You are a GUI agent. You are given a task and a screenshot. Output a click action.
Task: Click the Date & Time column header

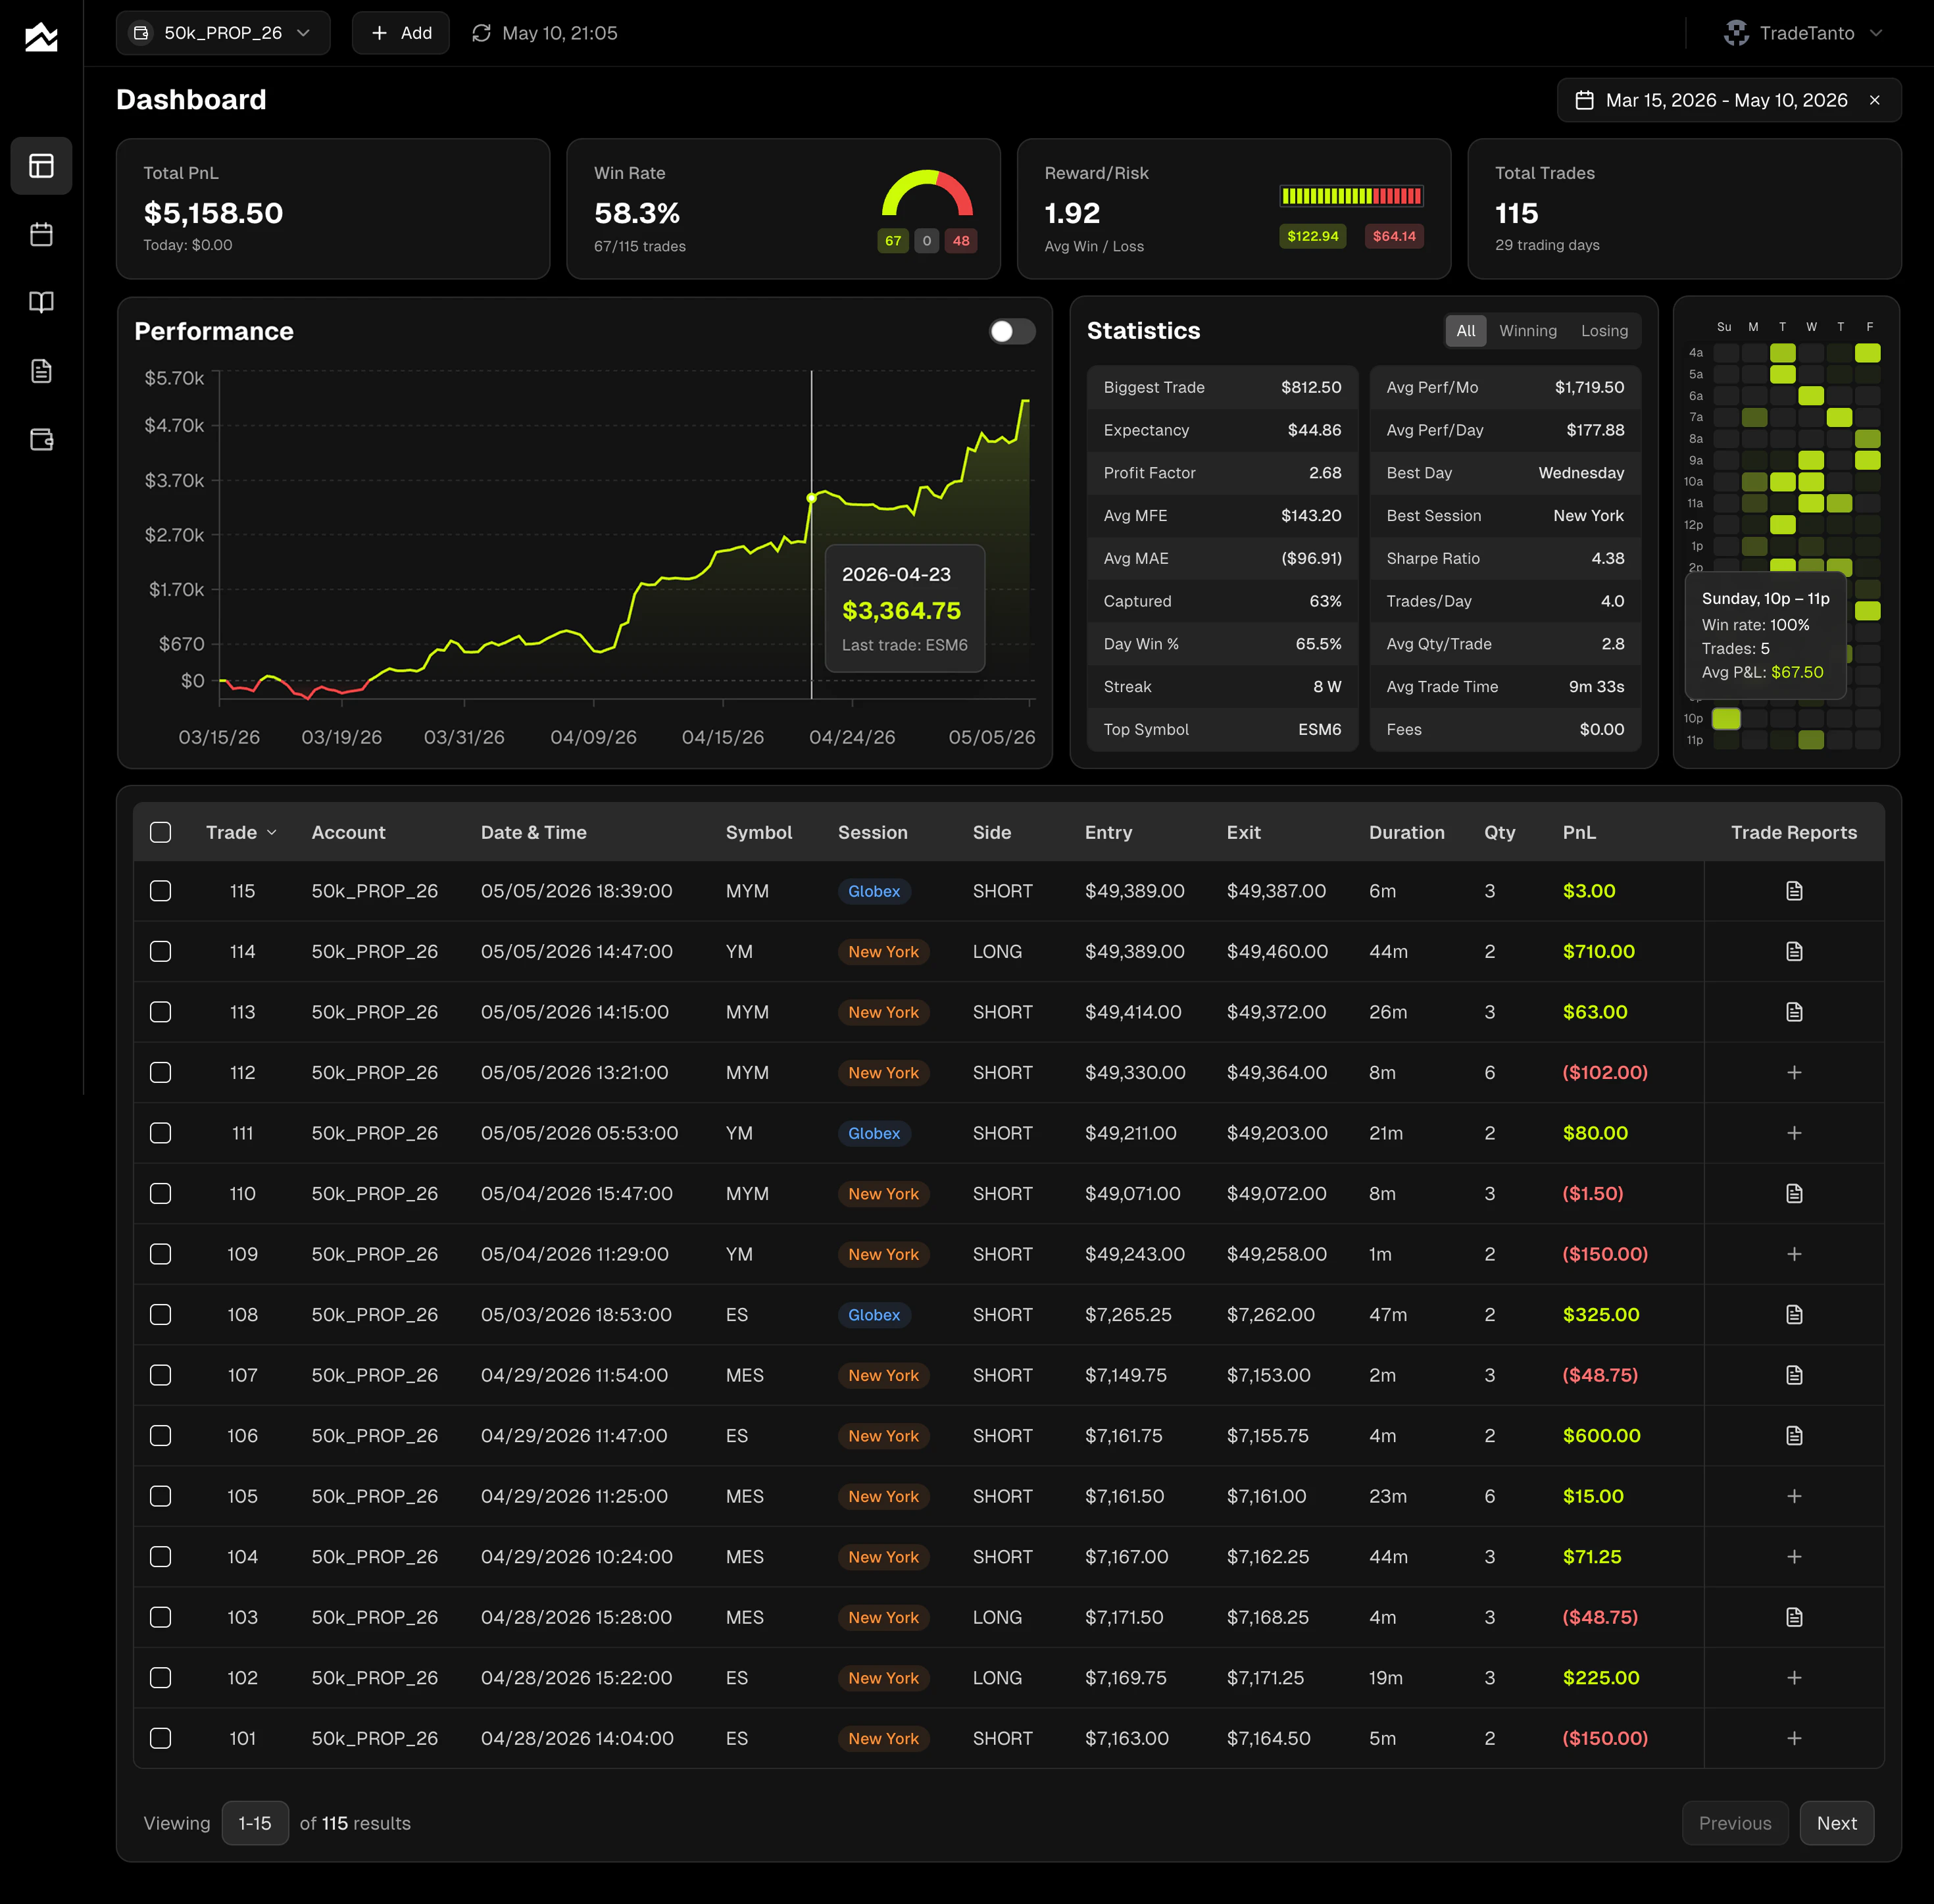pos(533,832)
